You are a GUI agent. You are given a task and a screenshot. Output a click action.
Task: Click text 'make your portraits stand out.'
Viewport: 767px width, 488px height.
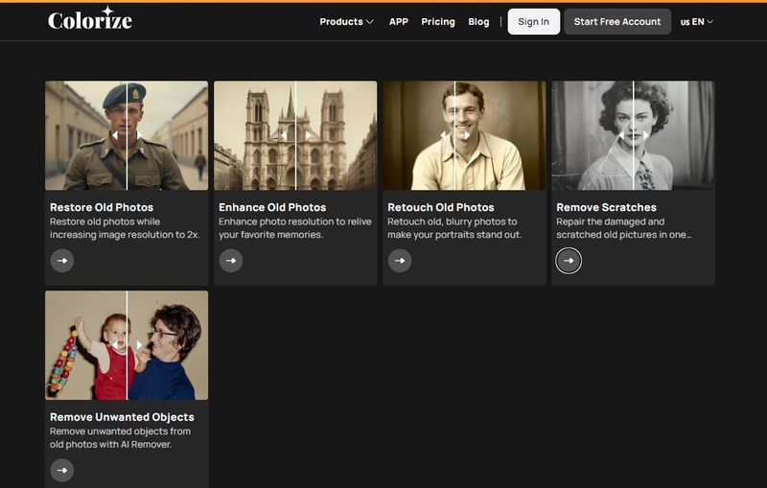(454, 235)
